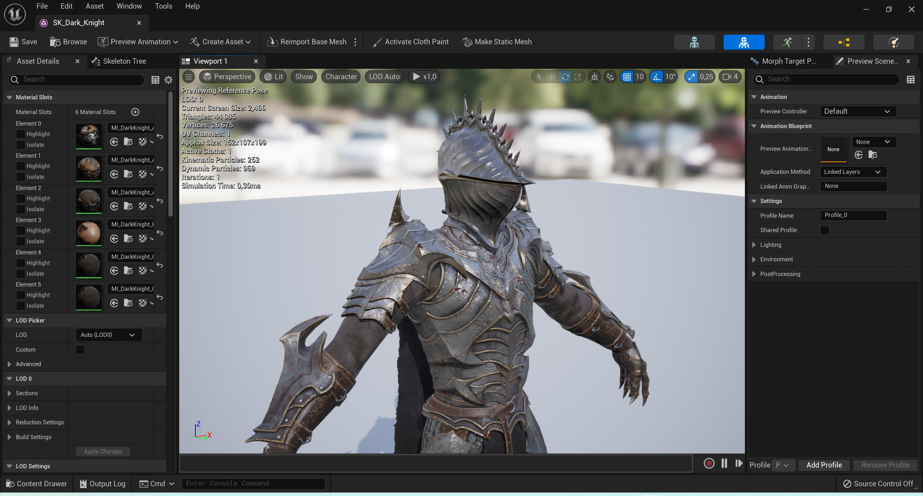923x496 pixels.
Task: Open the Asset menu
Action: pyautogui.click(x=94, y=6)
